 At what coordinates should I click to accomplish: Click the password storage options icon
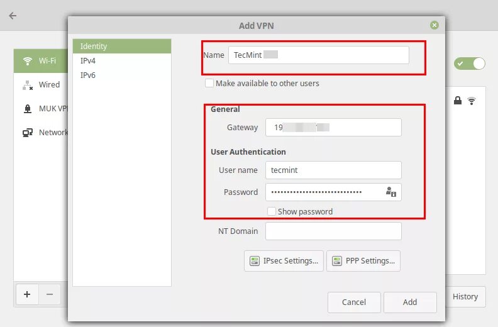click(x=391, y=192)
